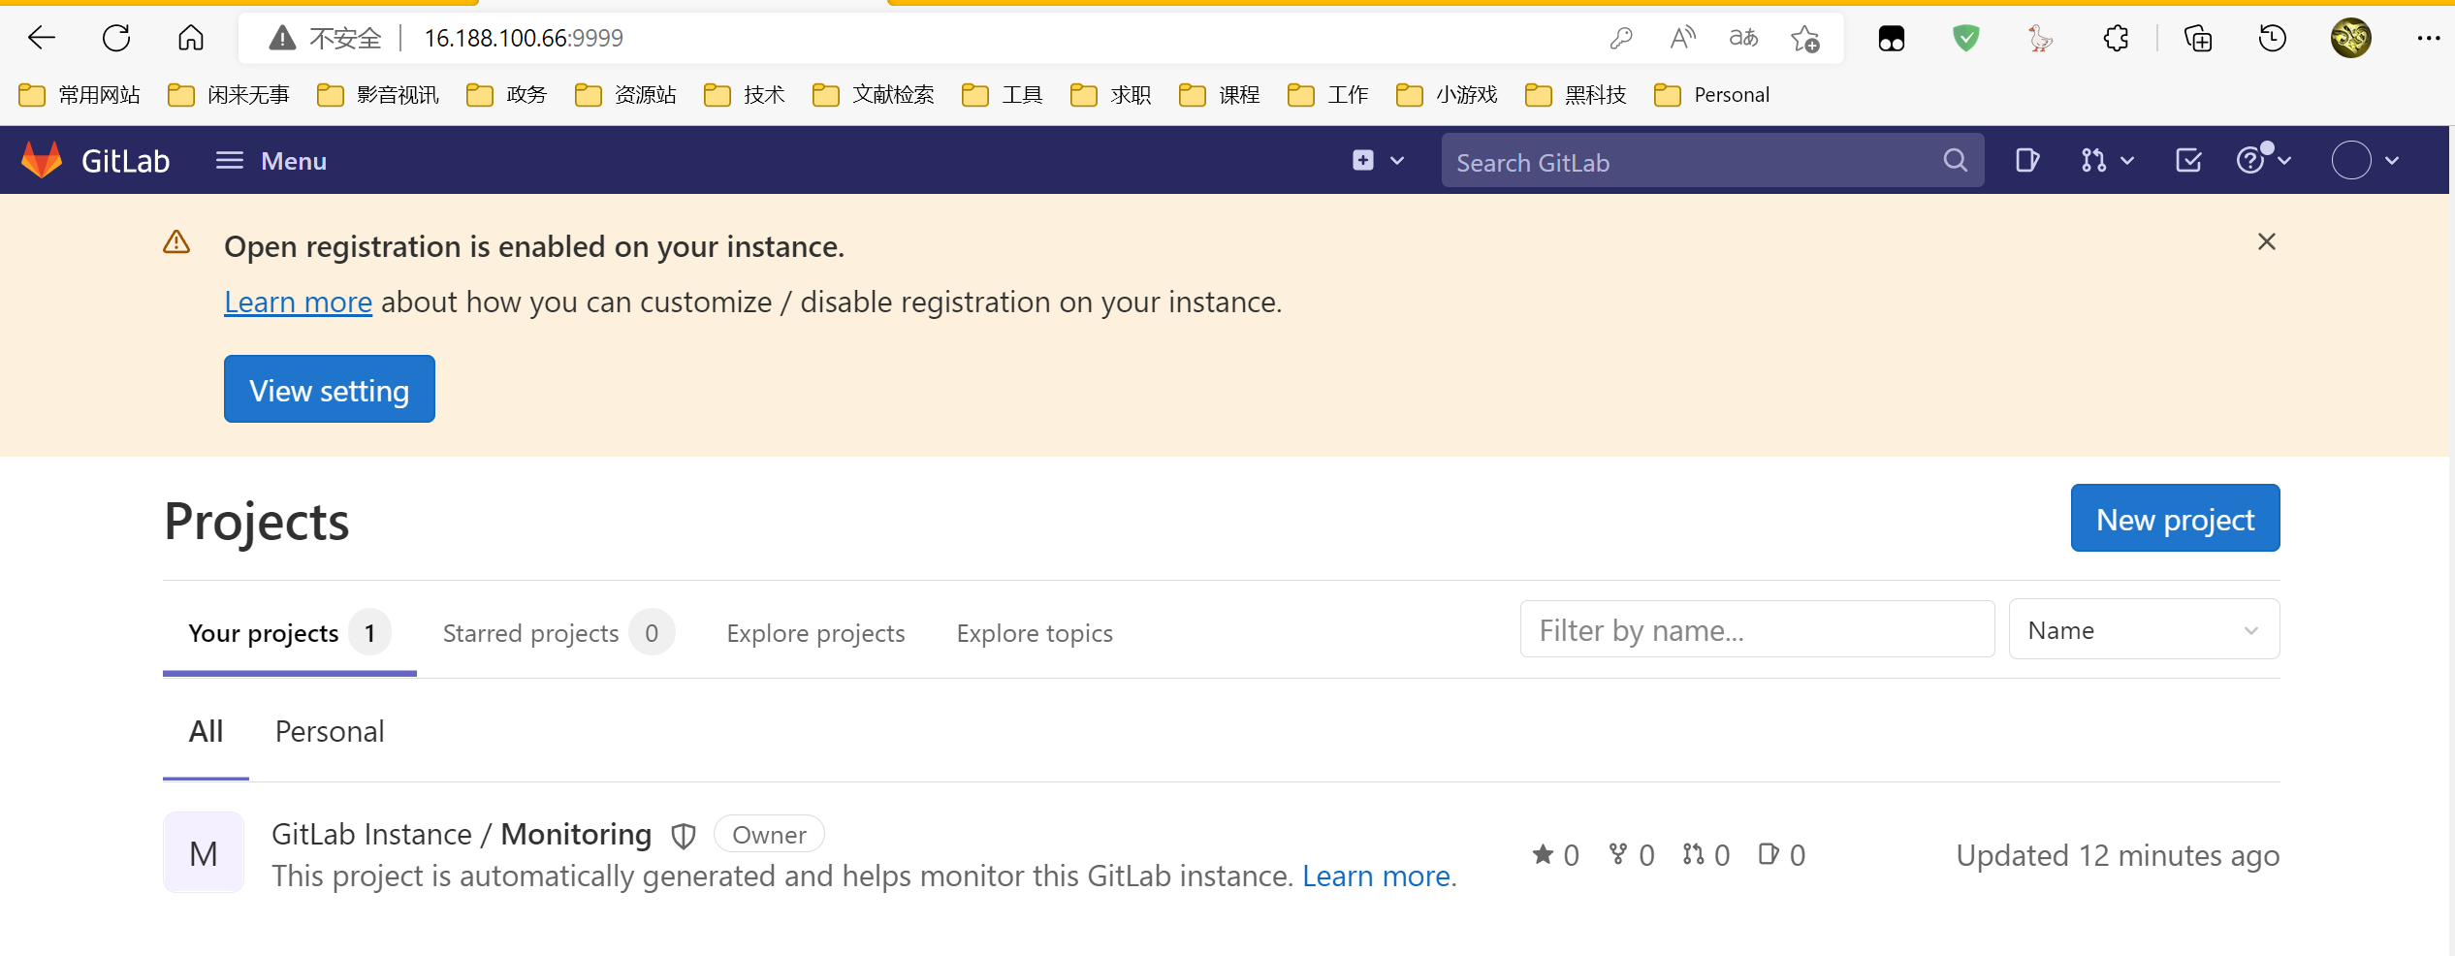Dismiss the open registration warning banner
2455x956 pixels.
click(x=2266, y=241)
